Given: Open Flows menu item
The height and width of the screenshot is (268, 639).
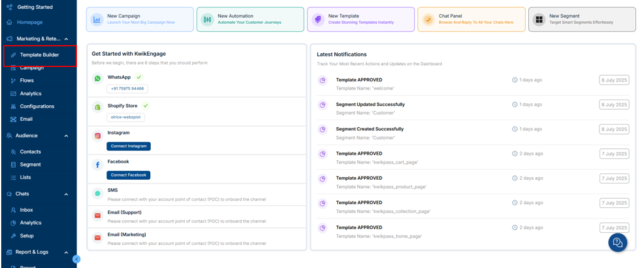Looking at the screenshot, I should pyautogui.click(x=27, y=81).
